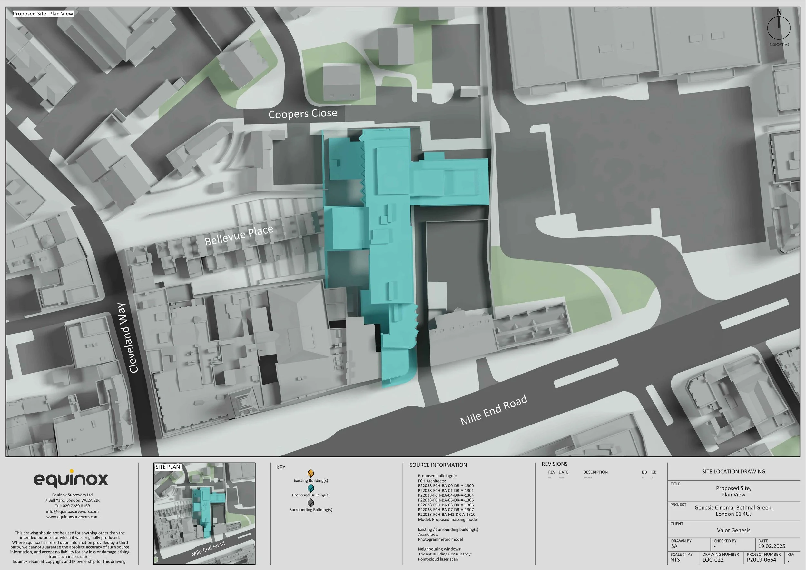Click the Source Information heading

[438, 465]
